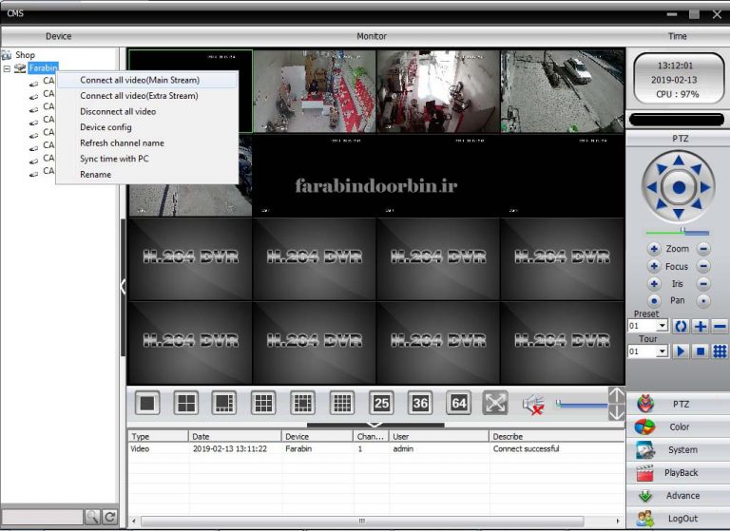Toggle the muted audio speaker icon
The height and width of the screenshot is (531, 730).
tap(532, 404)
